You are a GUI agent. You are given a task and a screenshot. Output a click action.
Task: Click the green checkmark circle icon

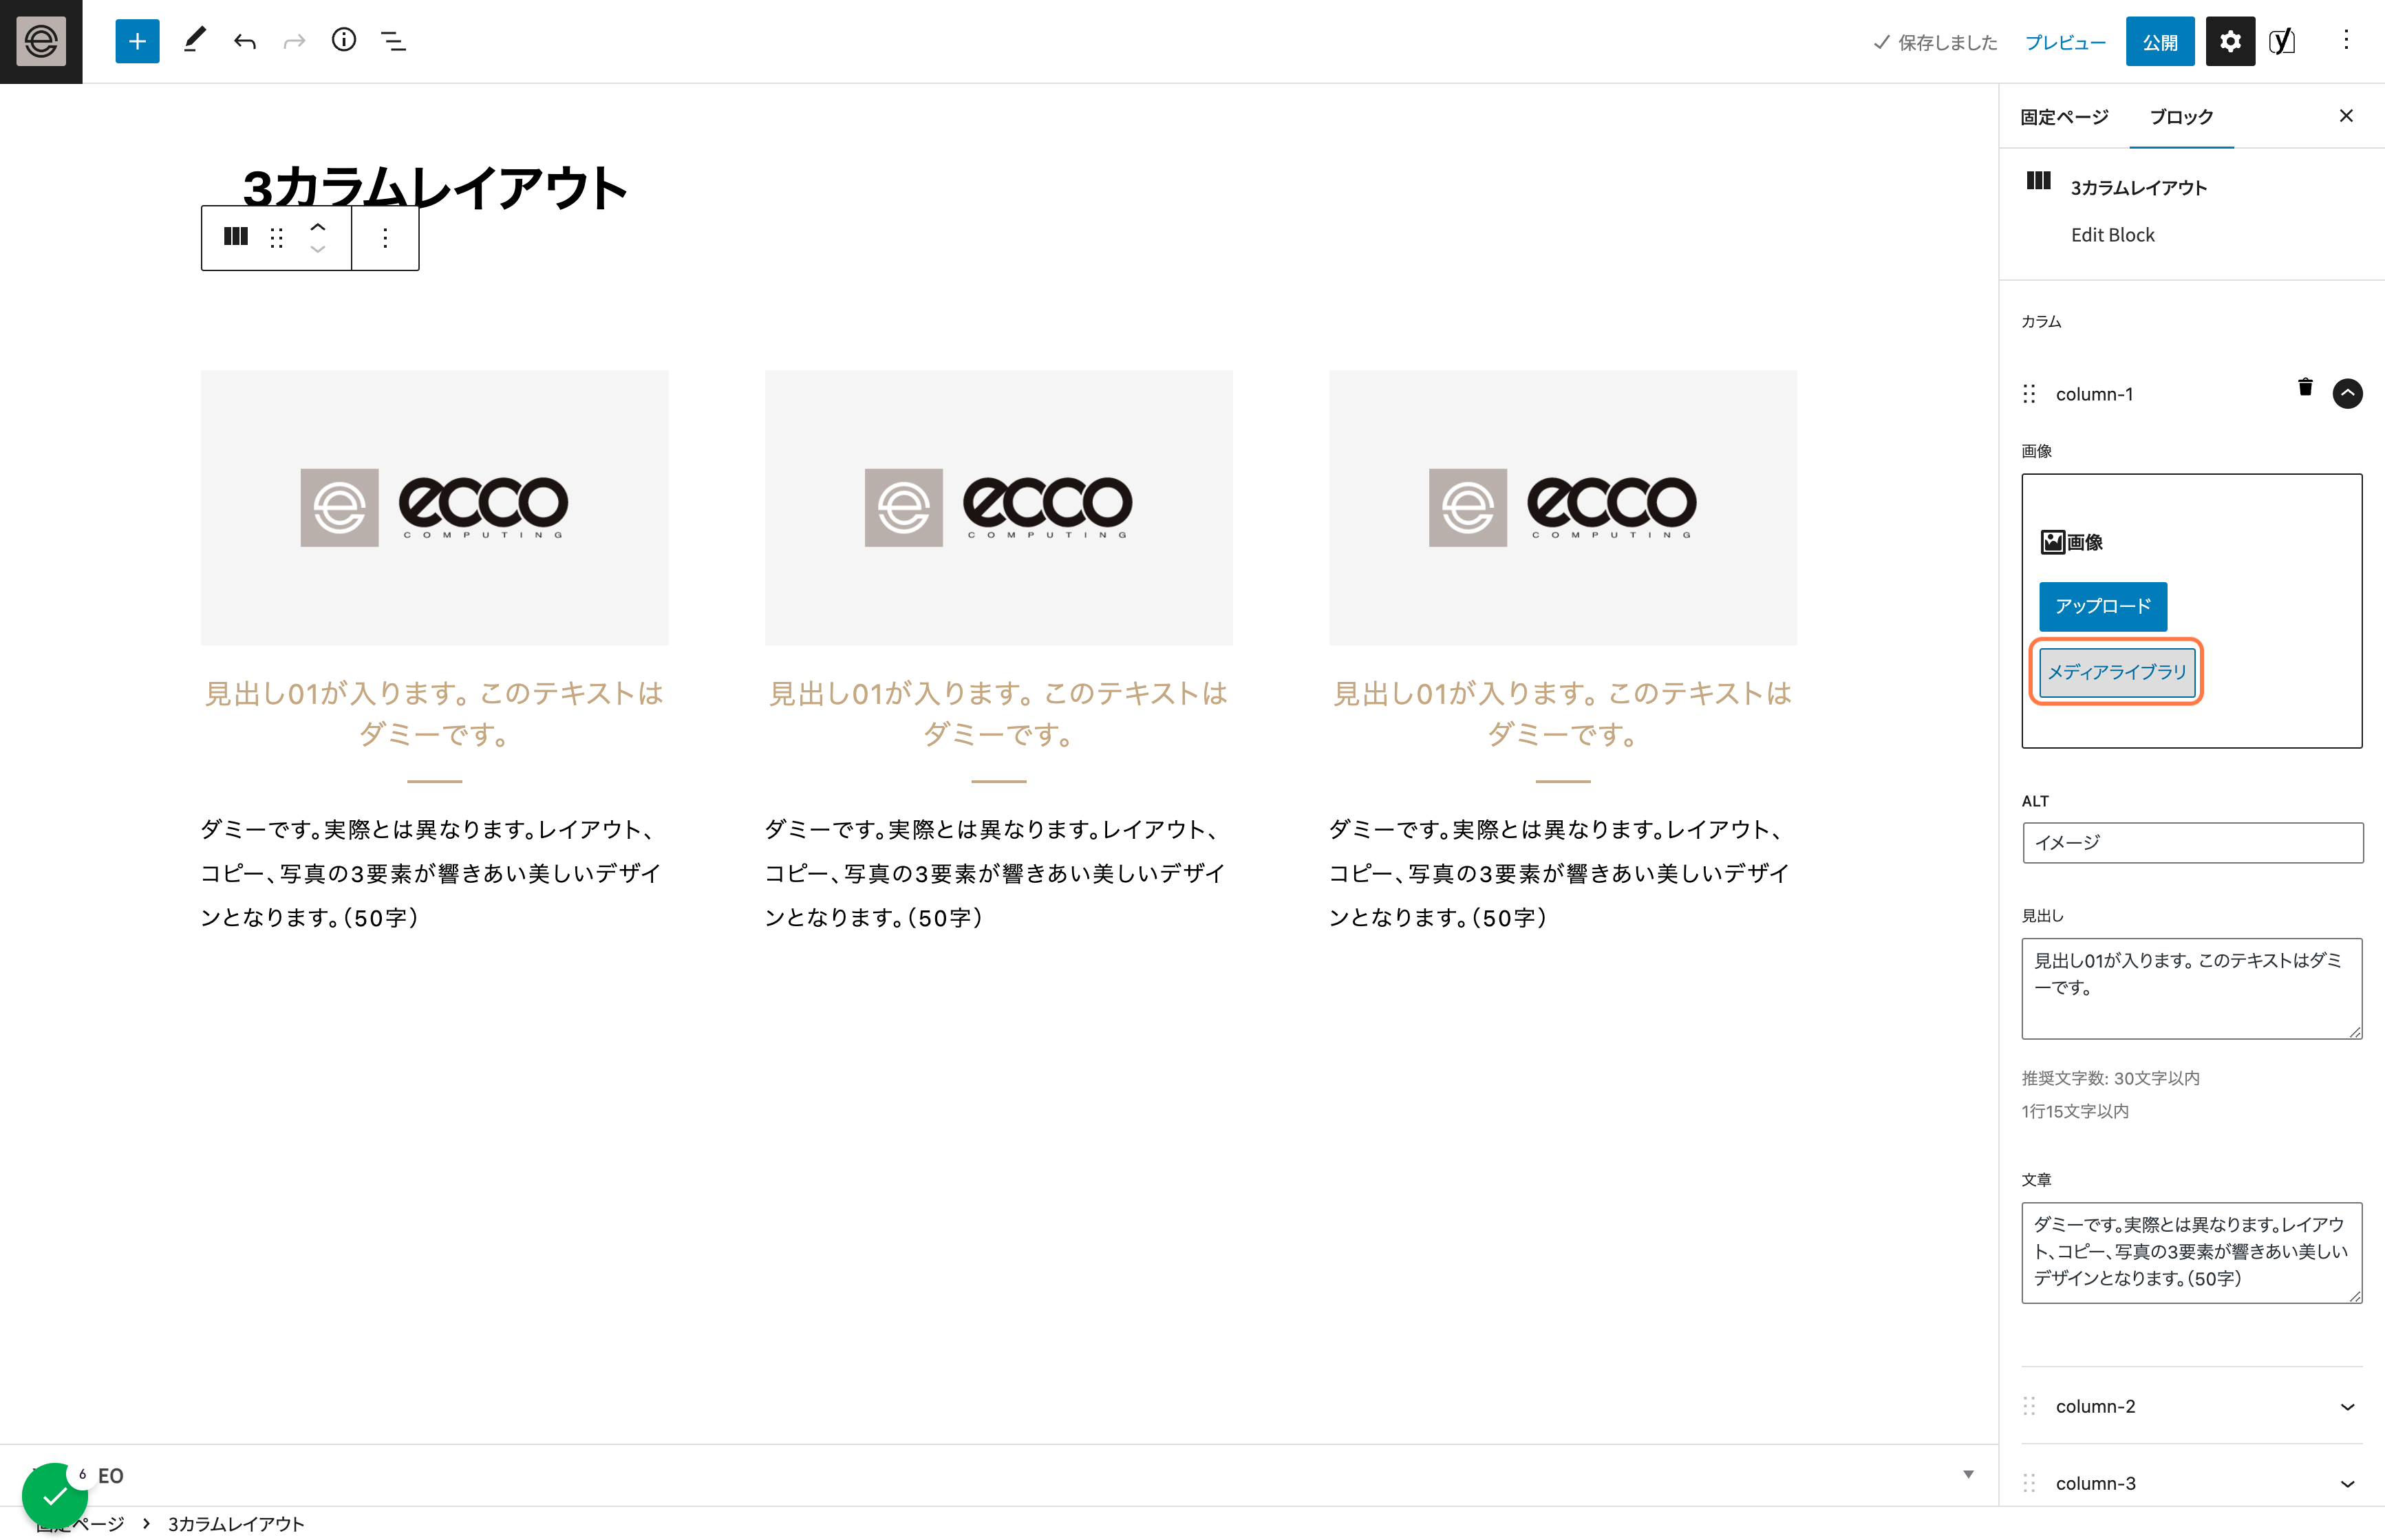coord(55,1496)
